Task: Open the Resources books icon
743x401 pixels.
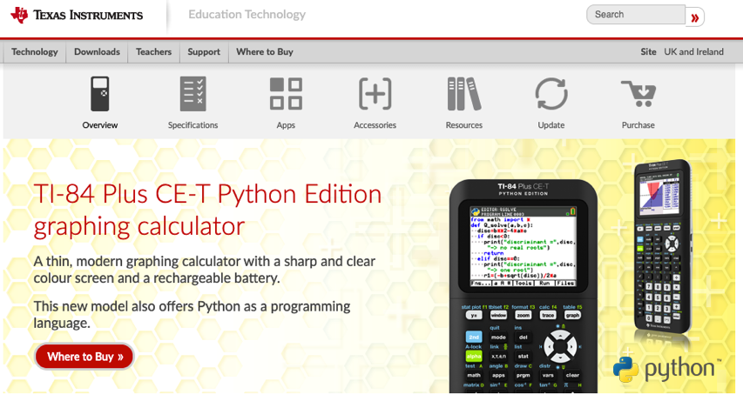Action: [464, 94]
